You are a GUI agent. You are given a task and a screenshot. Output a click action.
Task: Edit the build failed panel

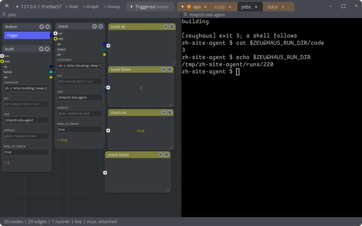[x=164, y=70]
